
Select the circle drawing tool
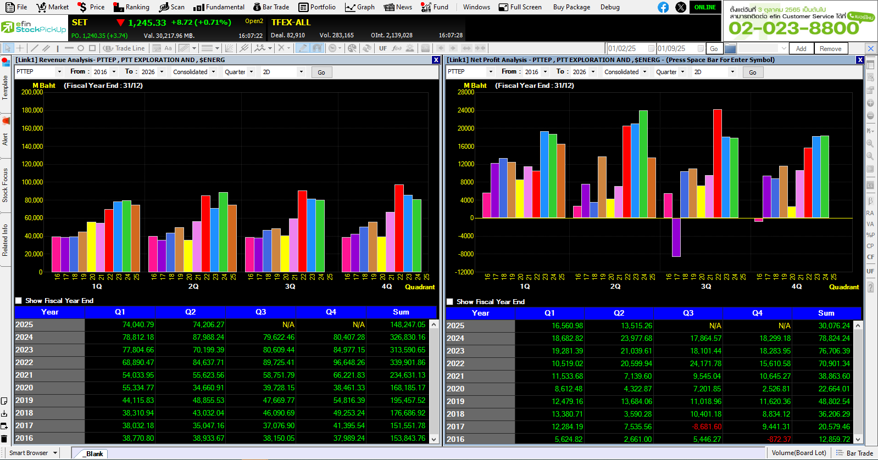[81, 48]
